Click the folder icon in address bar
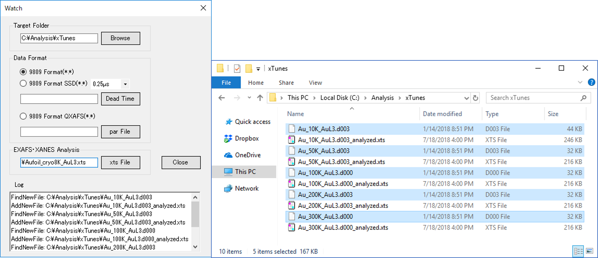The width and height of the screenshot is (598, 258). (x=273, y=98)
